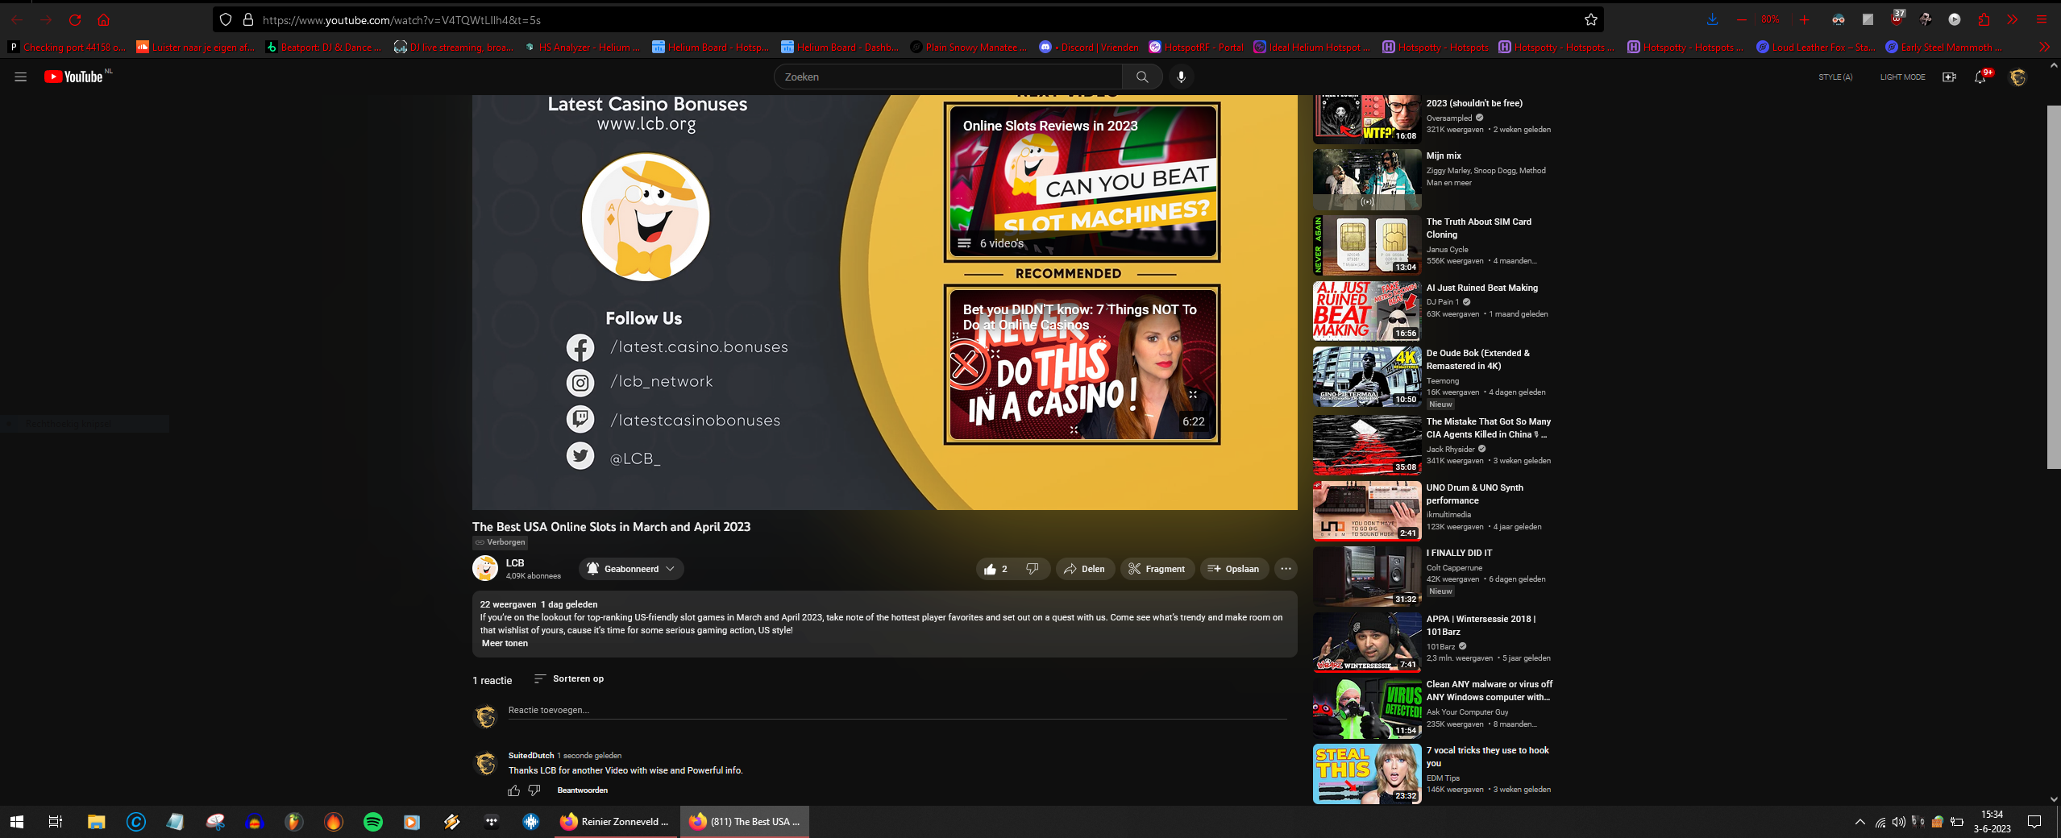The image size is (2061, 838).
Task: Open the YouTube account avatar menu
Action: coord(2017,77)
